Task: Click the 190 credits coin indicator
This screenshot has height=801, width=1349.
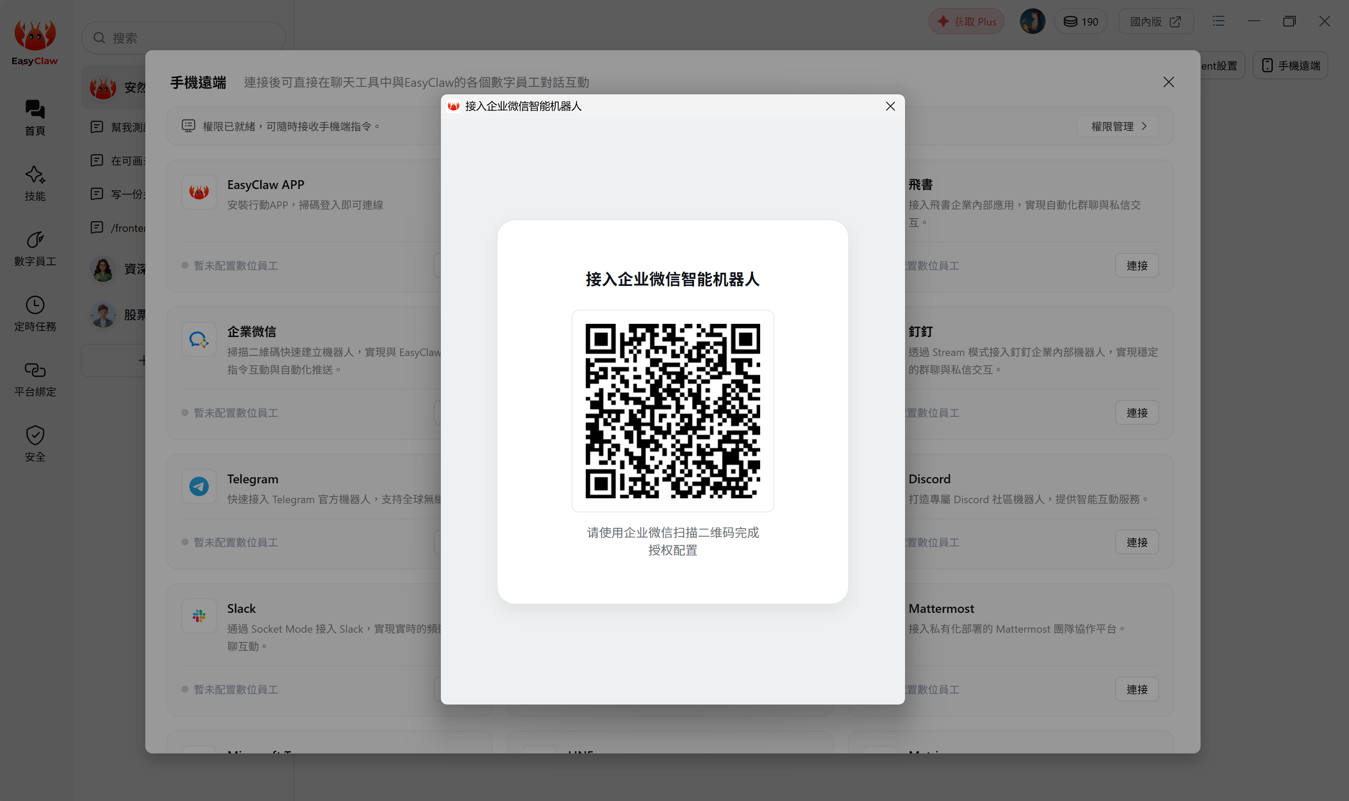Action: (1081, 22)
